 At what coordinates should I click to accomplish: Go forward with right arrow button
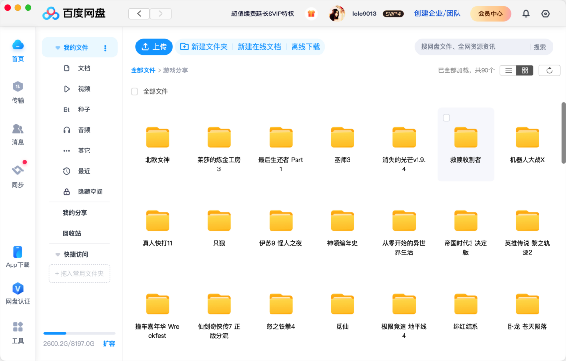click(161, 14)
